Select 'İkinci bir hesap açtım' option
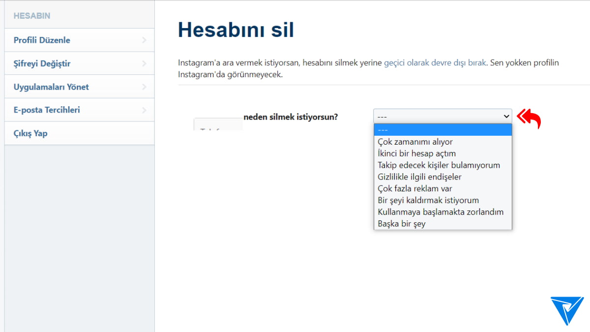590x332 pixels. point(417,153)
